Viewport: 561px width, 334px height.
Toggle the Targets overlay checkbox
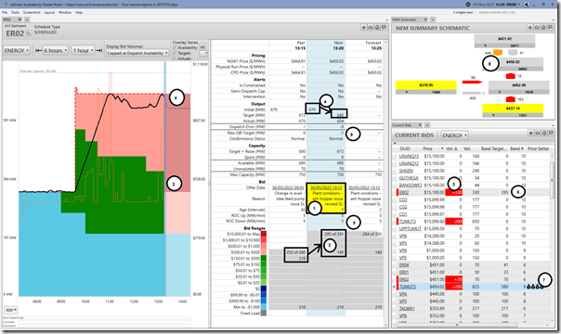(175, 53)
